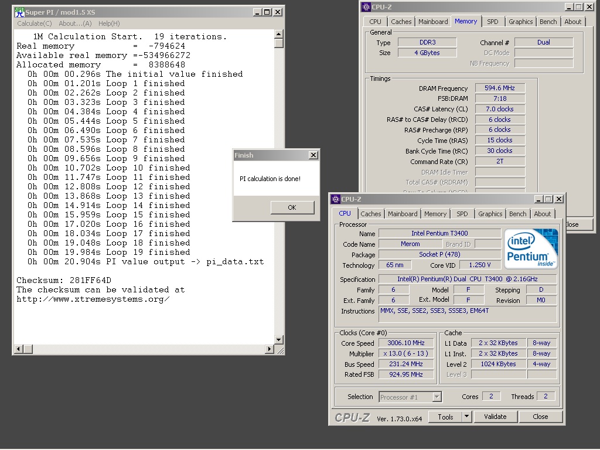
Task: Click the Super PI vertical scrollbar thumb
Action: [x=278, y=43]
